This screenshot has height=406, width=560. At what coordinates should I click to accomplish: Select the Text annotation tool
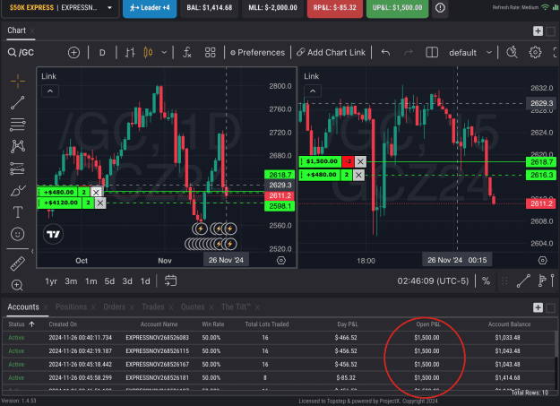click(18, 212)
